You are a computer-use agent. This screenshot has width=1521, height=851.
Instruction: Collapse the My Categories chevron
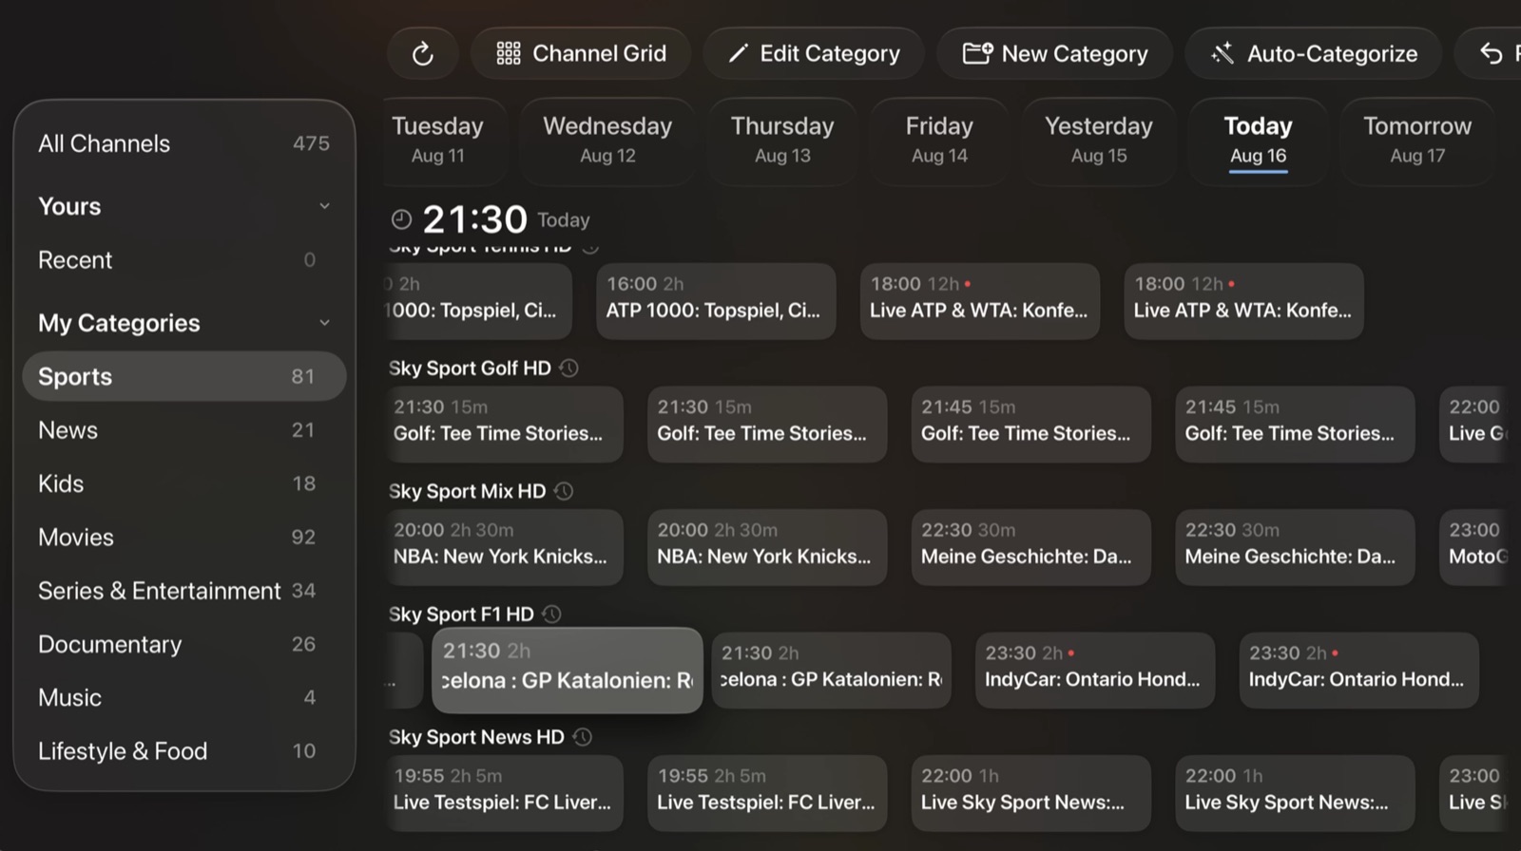(324, 323)
